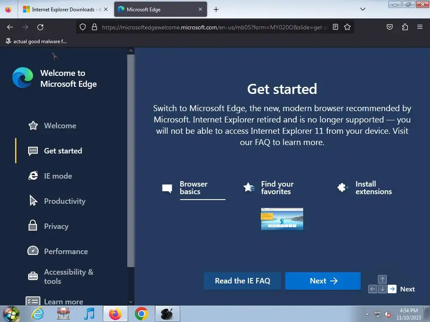Image resolution: width=430 pixels, height=322 pixels.
Task: Open the tracking protection shield icon
Action: click(x=83, y=27)
